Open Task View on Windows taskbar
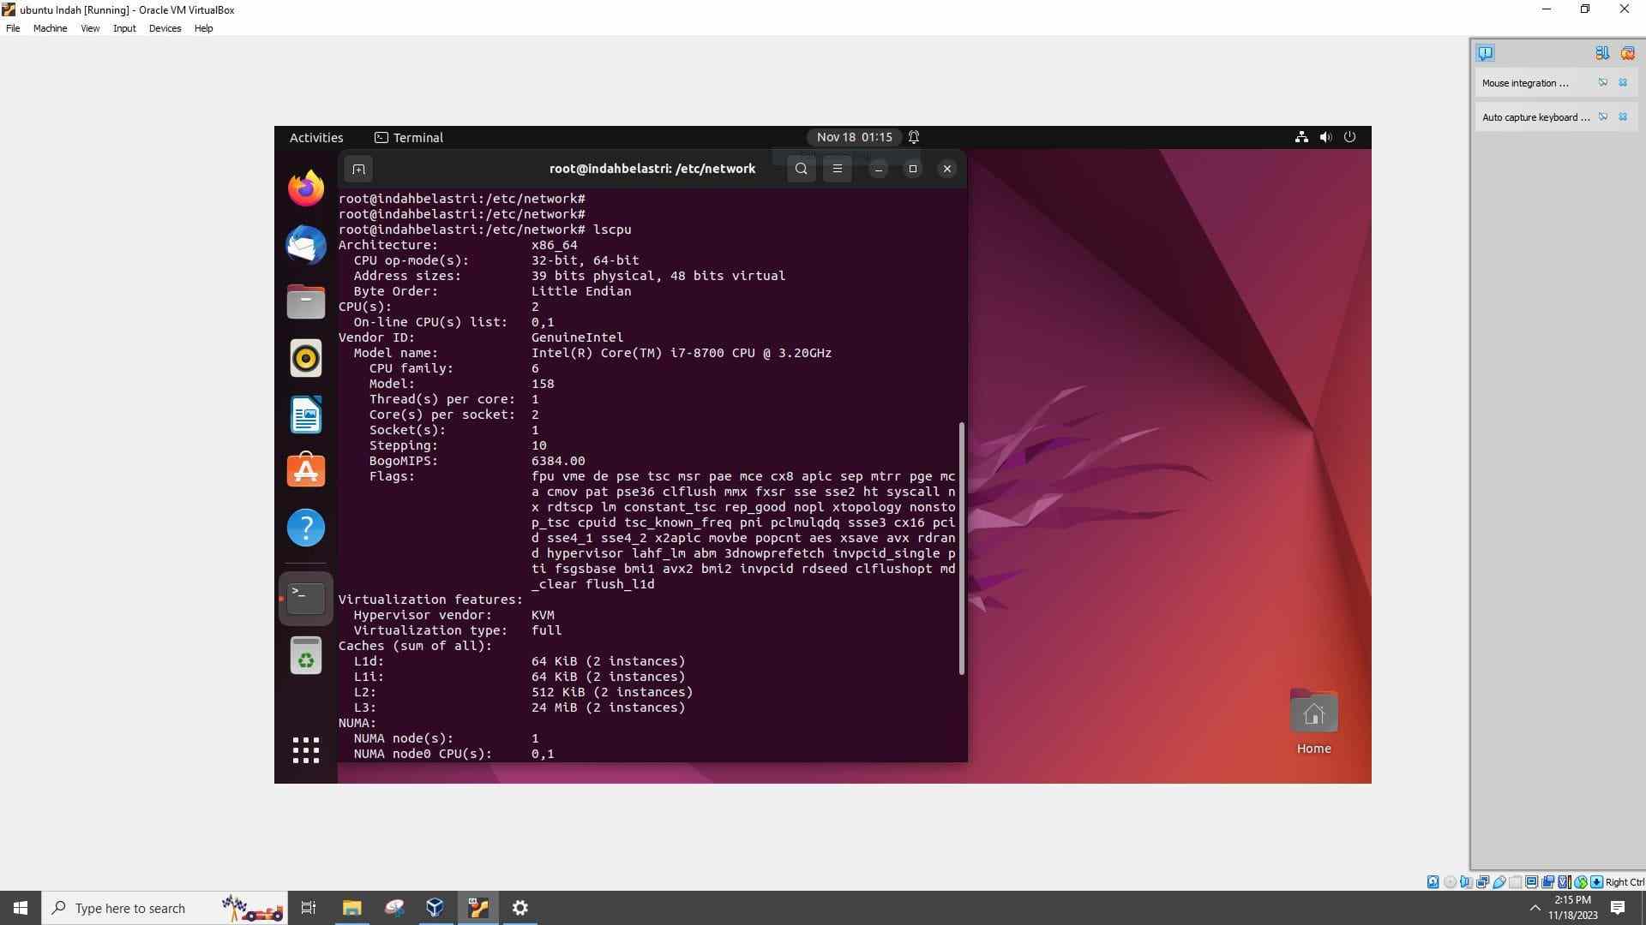 point(309,908)
